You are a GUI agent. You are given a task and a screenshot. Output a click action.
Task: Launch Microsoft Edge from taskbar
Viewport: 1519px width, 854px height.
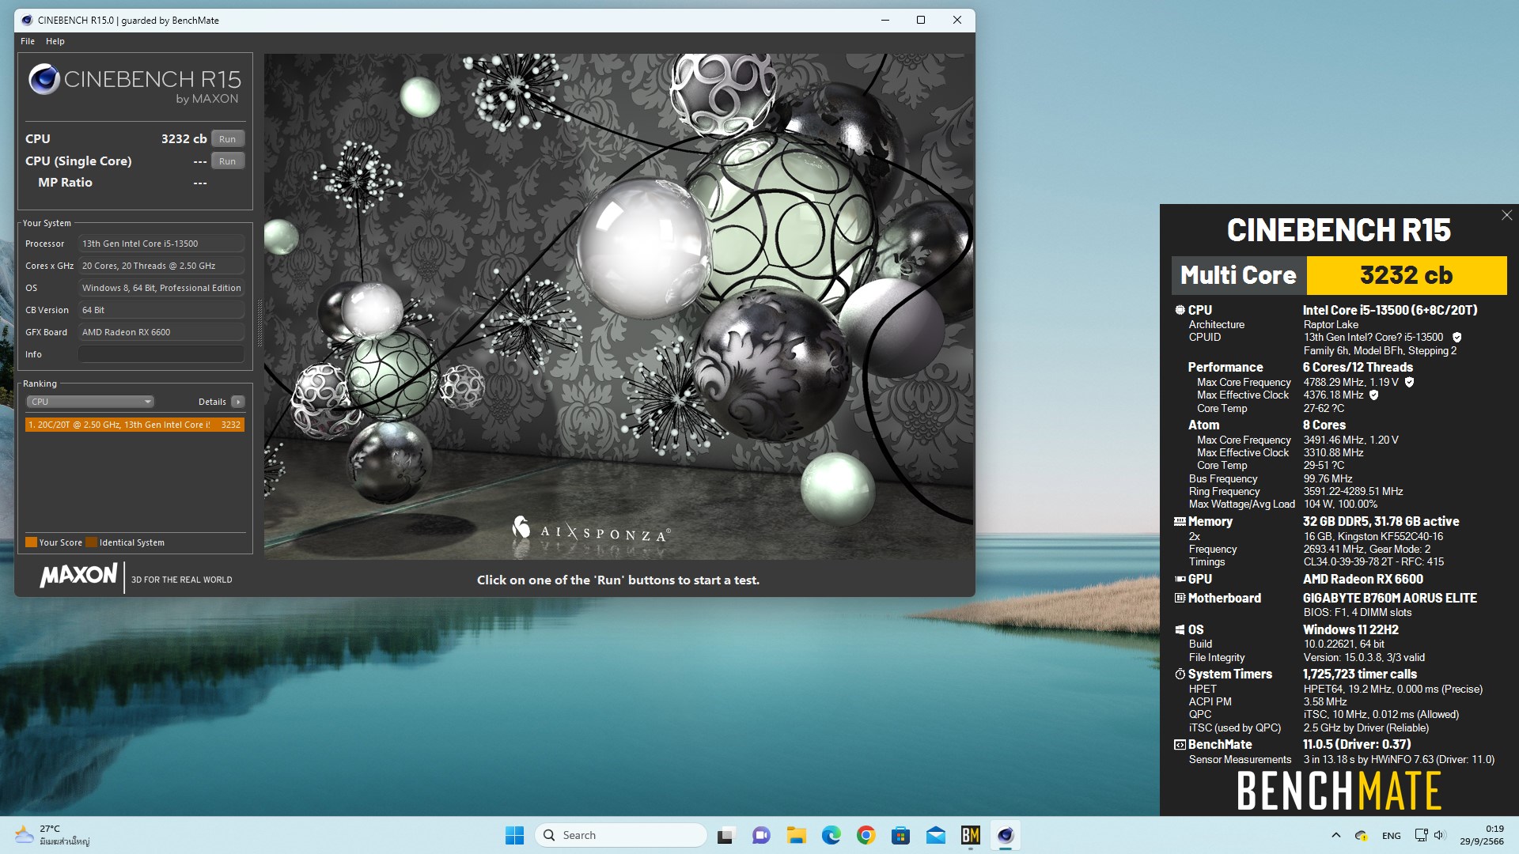831,835
